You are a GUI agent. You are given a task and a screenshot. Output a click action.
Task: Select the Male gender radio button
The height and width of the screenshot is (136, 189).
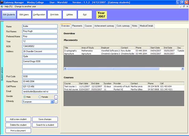pyautogui.click(x=25, y=97)
